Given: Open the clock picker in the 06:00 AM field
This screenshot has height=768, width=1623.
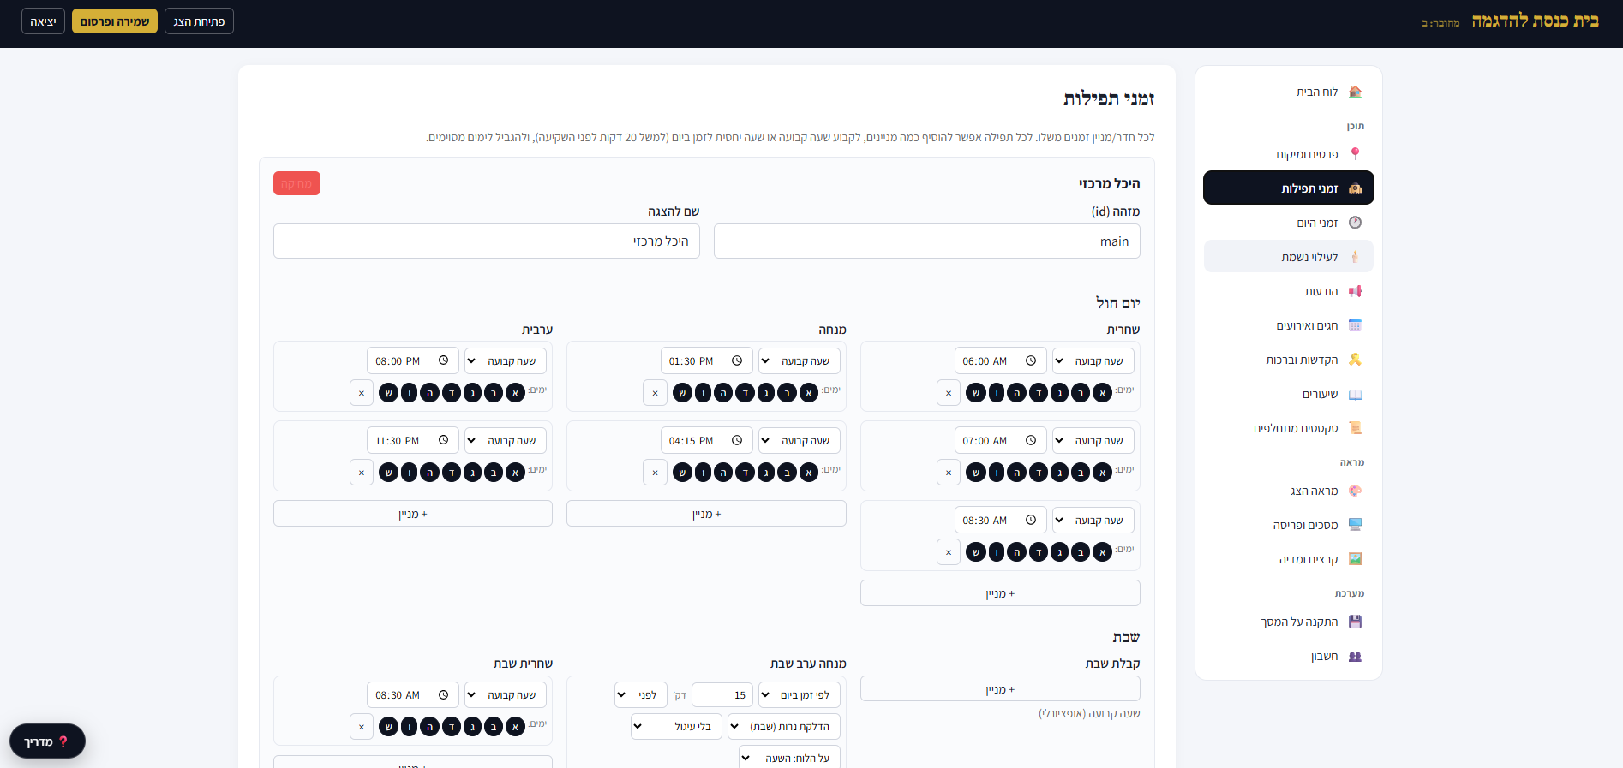Looking at the screenshot, I should [x=1031, y=360].
